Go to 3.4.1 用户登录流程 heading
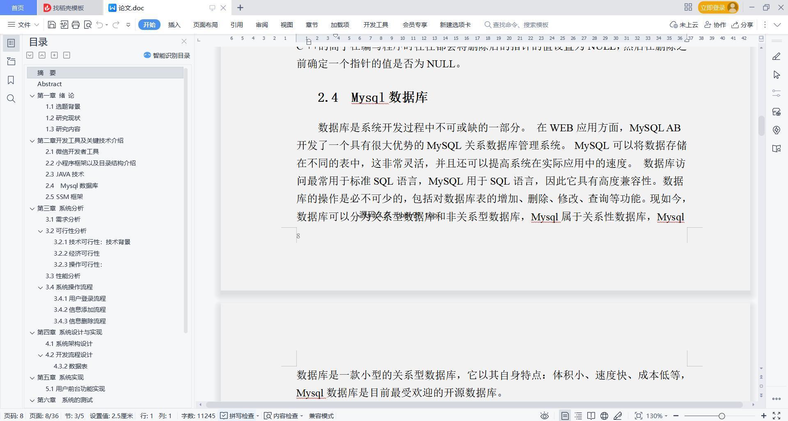This screenshot has height=421, width=788. [80, 298]
